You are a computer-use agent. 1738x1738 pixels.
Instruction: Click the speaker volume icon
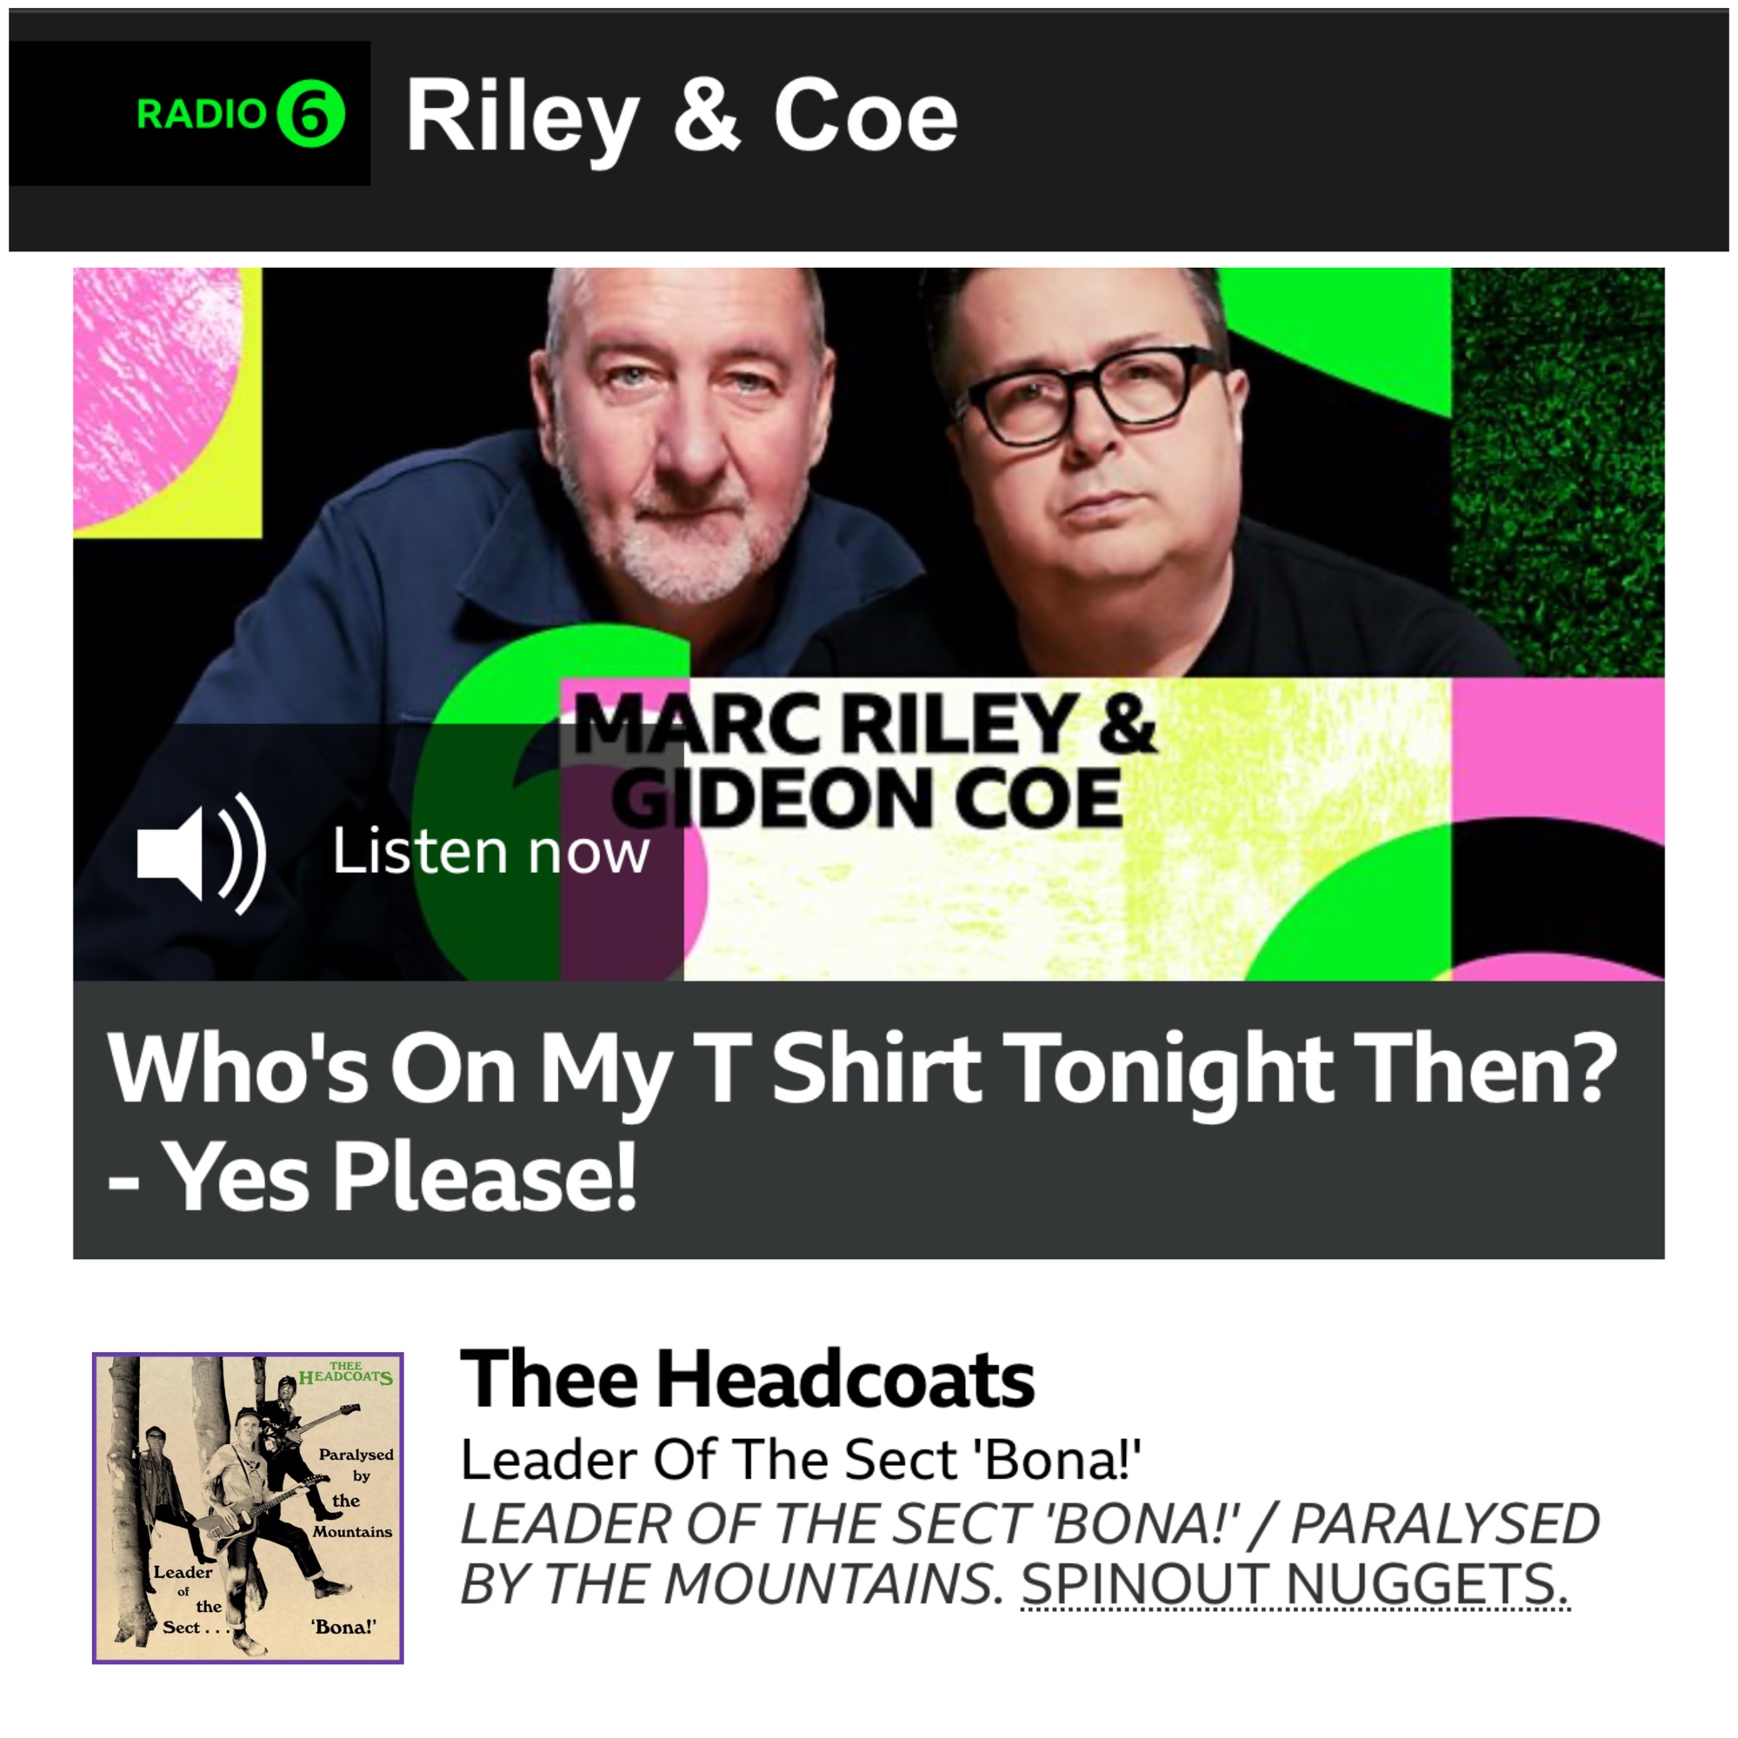202,853
